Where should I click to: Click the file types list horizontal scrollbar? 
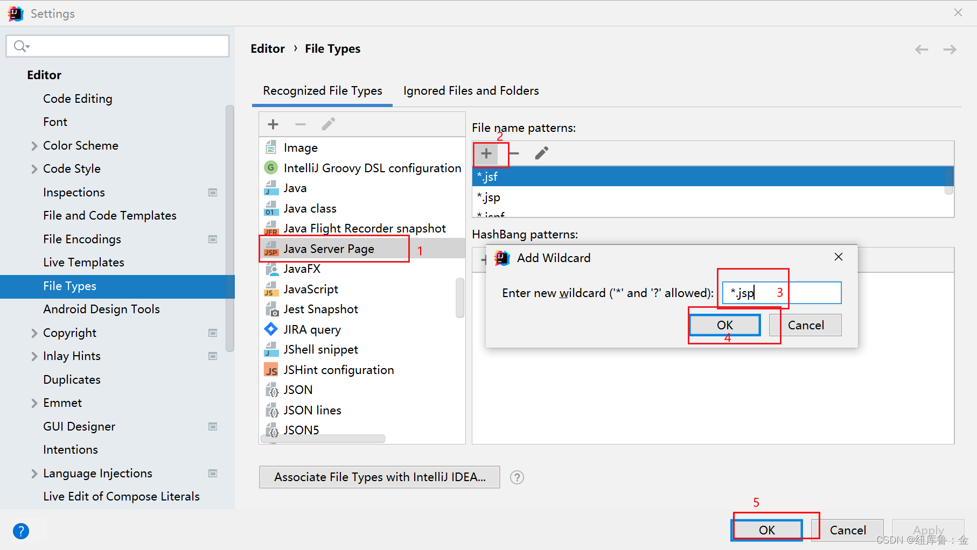pyautogui.click(x=323, y=439)
